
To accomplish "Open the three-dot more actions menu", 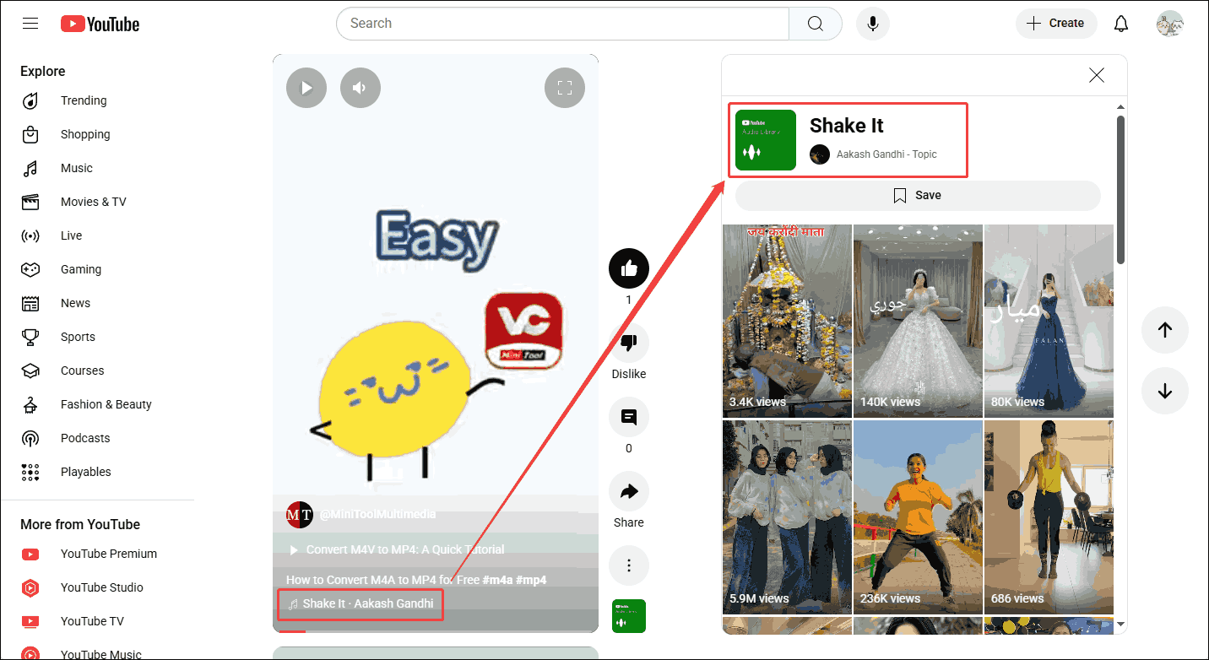I will coord(629,566).
